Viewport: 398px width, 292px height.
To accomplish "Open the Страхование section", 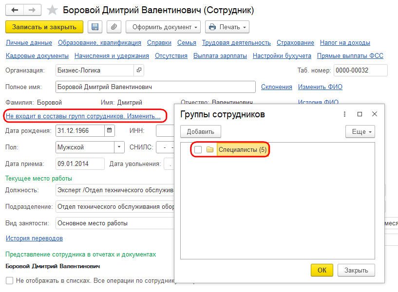I will click(x=295, y=43).
